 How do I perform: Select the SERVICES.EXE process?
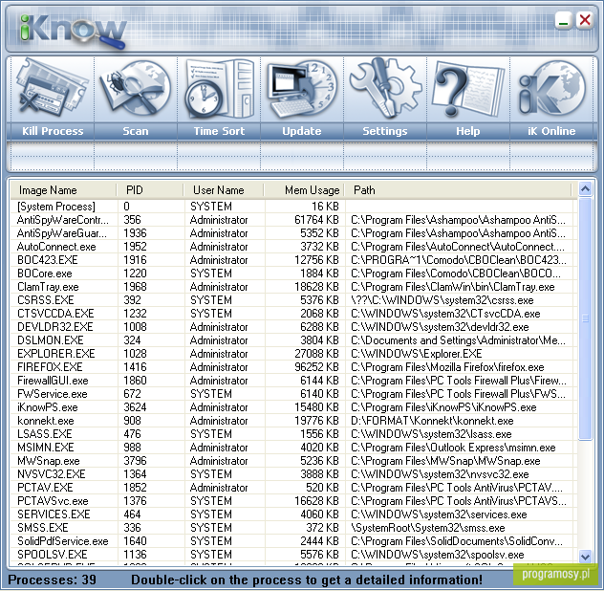coord(293,514)
